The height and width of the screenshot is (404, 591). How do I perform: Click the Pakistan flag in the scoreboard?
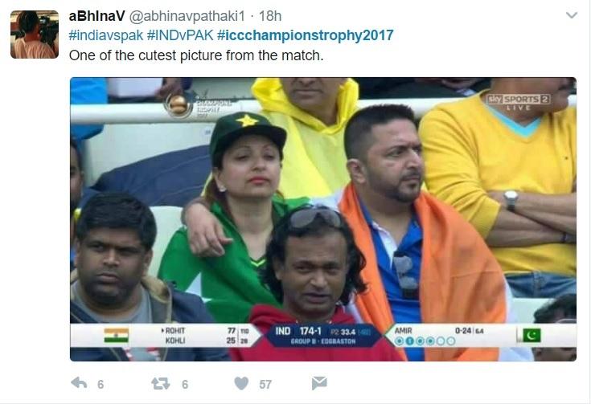pyautogui.click(x=531, y=335)
